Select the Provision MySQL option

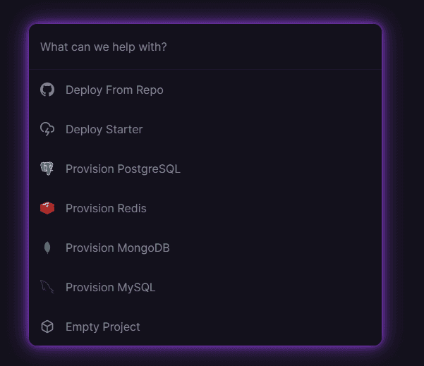pos(205,287)
